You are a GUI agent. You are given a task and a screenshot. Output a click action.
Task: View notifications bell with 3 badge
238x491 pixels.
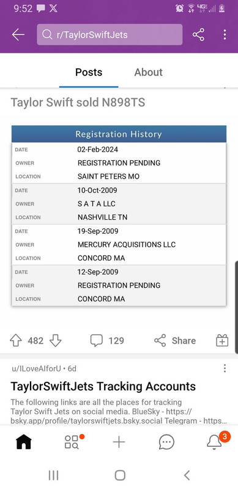pos(215,441)
